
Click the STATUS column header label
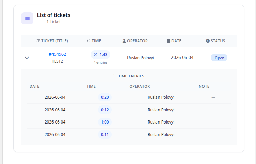(218, 41)
